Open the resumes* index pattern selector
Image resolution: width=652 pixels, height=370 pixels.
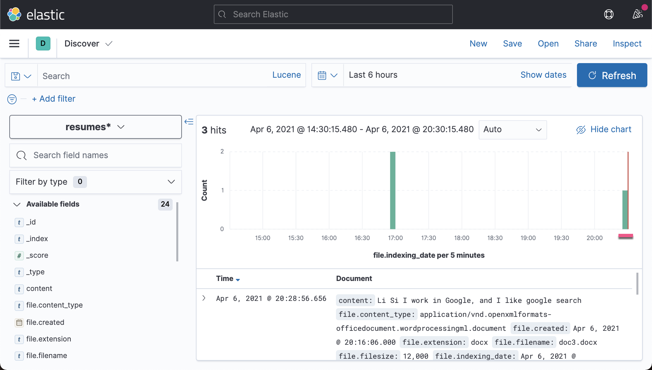[95, 127]
